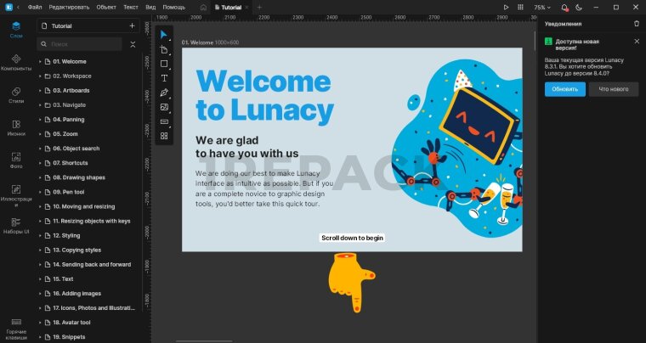Activate the Artboard tool
Screen dimensions: 646x343
point(164,49)
